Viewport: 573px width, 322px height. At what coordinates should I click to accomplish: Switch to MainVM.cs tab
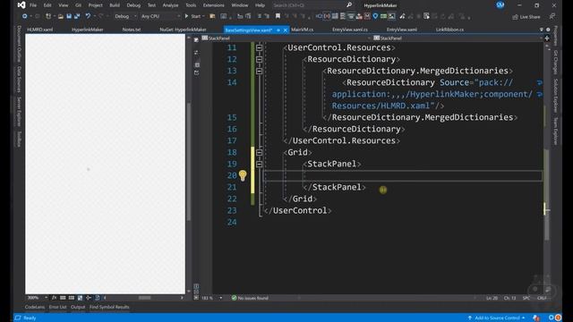coord(303,30)
